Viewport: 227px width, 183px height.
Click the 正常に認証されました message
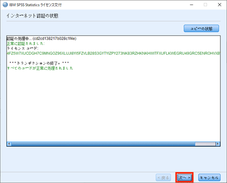coord(26,43)
